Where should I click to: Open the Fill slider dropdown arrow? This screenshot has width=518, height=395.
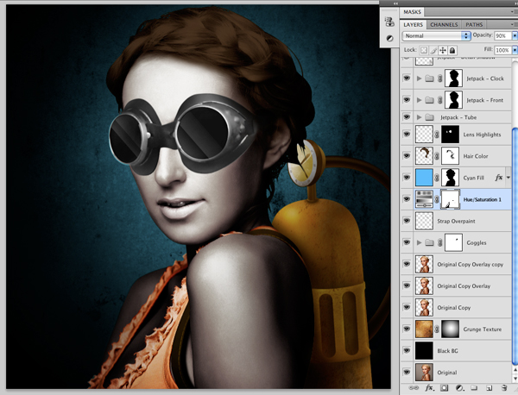515,50
